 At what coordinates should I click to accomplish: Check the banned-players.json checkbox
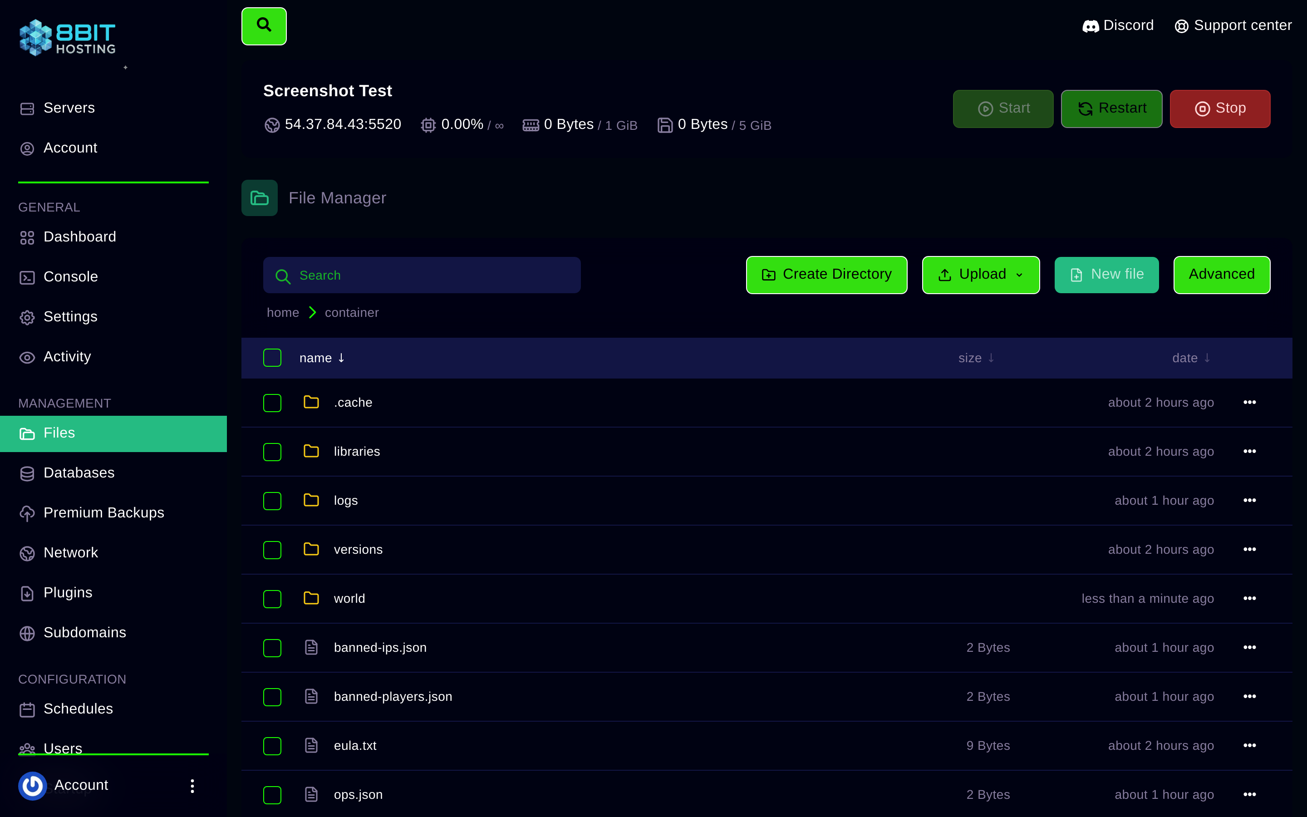pyautogui.click(x=272, y=697)
